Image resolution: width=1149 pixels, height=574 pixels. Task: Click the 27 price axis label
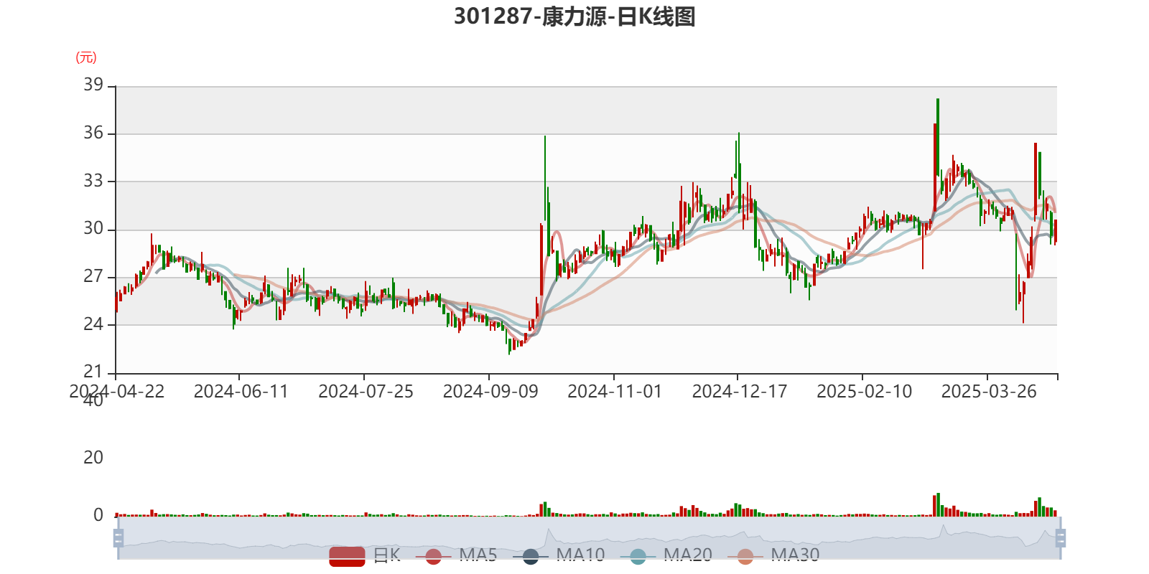(93, 276)
